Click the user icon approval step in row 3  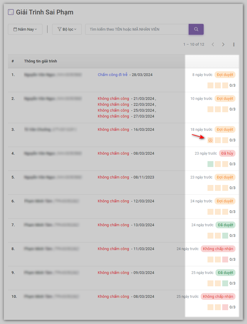point(210,140)
